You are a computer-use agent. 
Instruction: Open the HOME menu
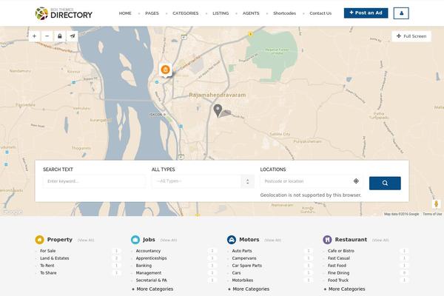[125, 13]
